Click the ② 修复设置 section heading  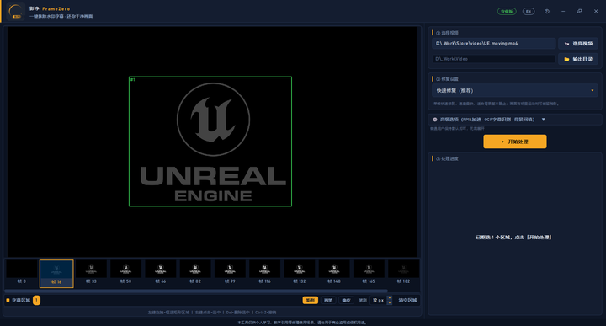447,79
